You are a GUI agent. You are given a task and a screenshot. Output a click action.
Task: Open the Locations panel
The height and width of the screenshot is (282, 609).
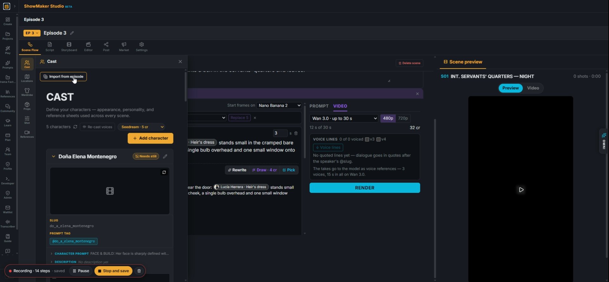pos(27,78)
